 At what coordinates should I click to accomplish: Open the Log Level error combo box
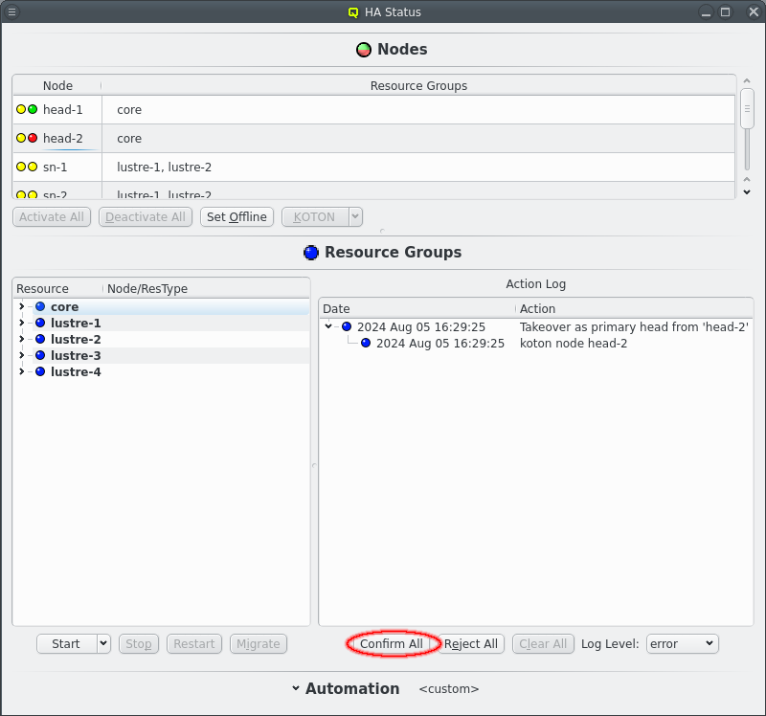(682, 643)
